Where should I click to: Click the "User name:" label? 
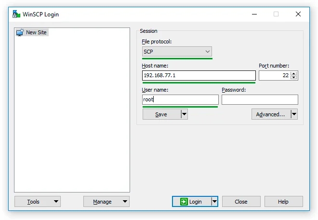point(155,90)
